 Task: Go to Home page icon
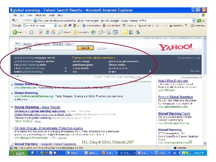click(53, 32)
